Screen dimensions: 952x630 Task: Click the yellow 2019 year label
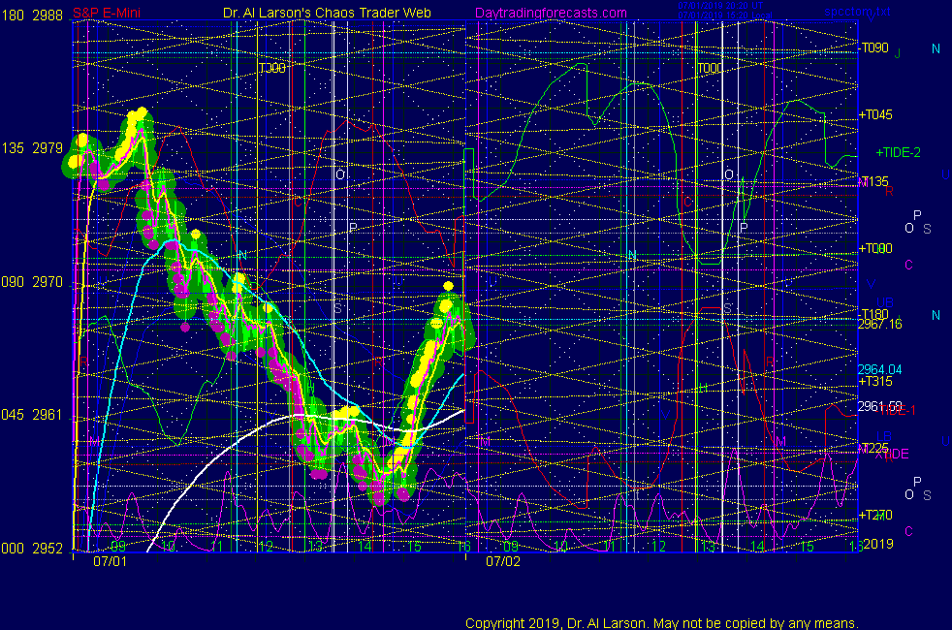pos(878,544)
